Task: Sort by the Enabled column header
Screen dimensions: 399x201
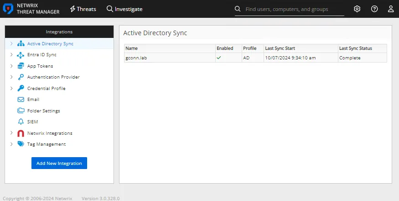Action: click(228, 48)
